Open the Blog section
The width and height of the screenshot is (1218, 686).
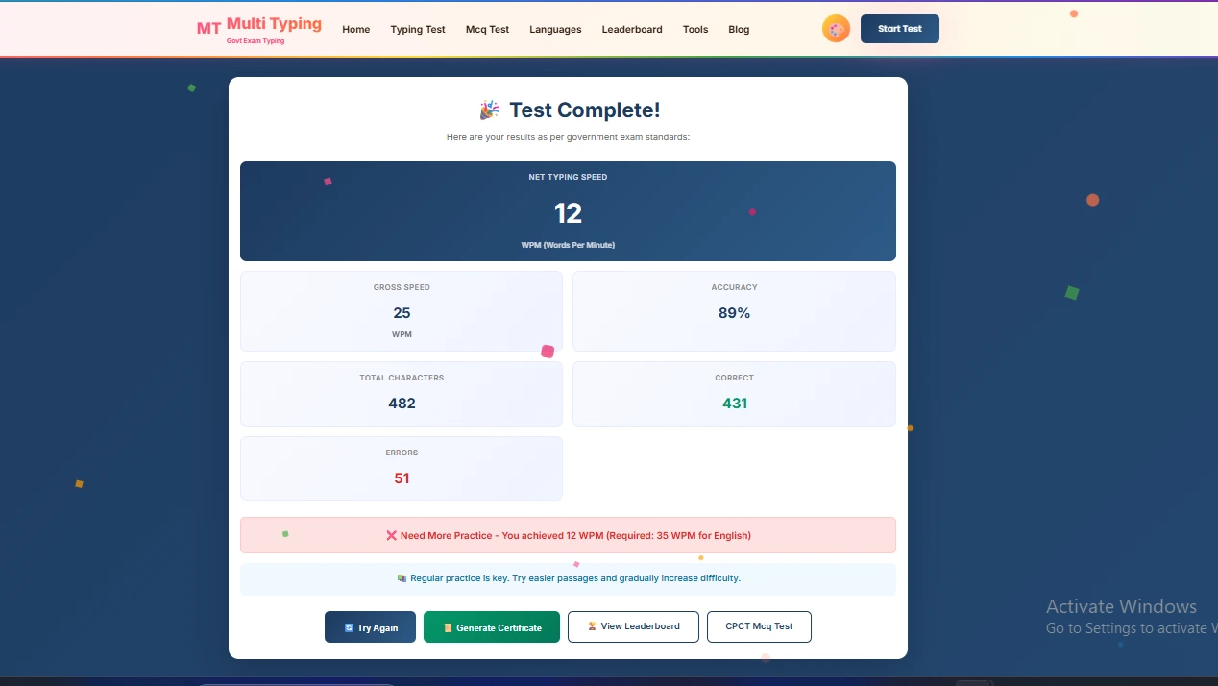click(x=739, y=29)
